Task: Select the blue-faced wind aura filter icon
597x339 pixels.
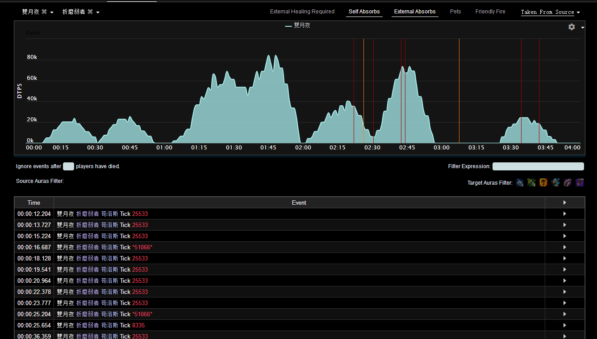Action: pyautogui.click(x=555, y=182)
